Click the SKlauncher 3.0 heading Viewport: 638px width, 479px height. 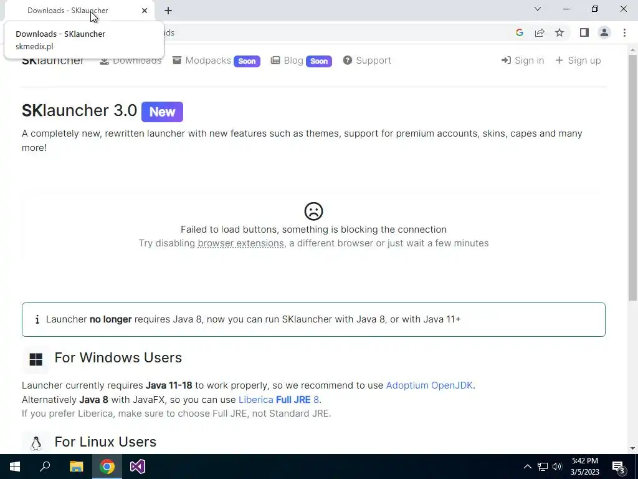[79, 111]
